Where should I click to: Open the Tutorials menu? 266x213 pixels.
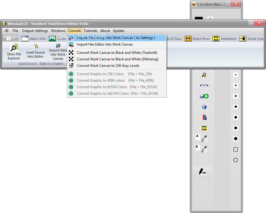pyautogui.click(x=90, y=31)
